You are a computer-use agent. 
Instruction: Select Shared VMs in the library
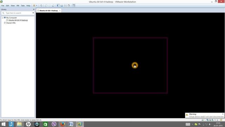[x=11, y=23]
